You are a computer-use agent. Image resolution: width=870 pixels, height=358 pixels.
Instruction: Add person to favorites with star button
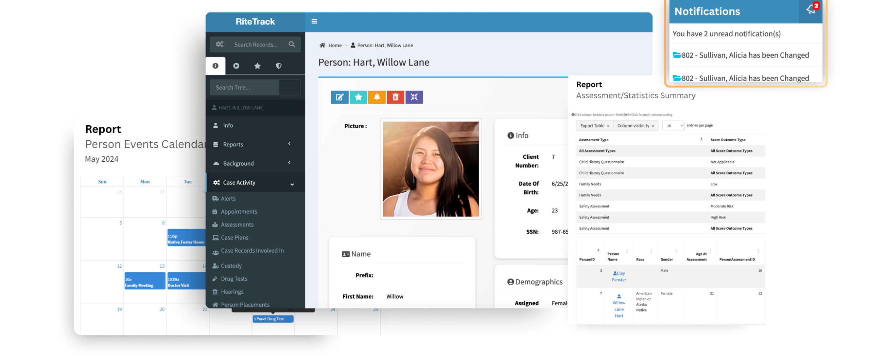click(x=358, y=97)
